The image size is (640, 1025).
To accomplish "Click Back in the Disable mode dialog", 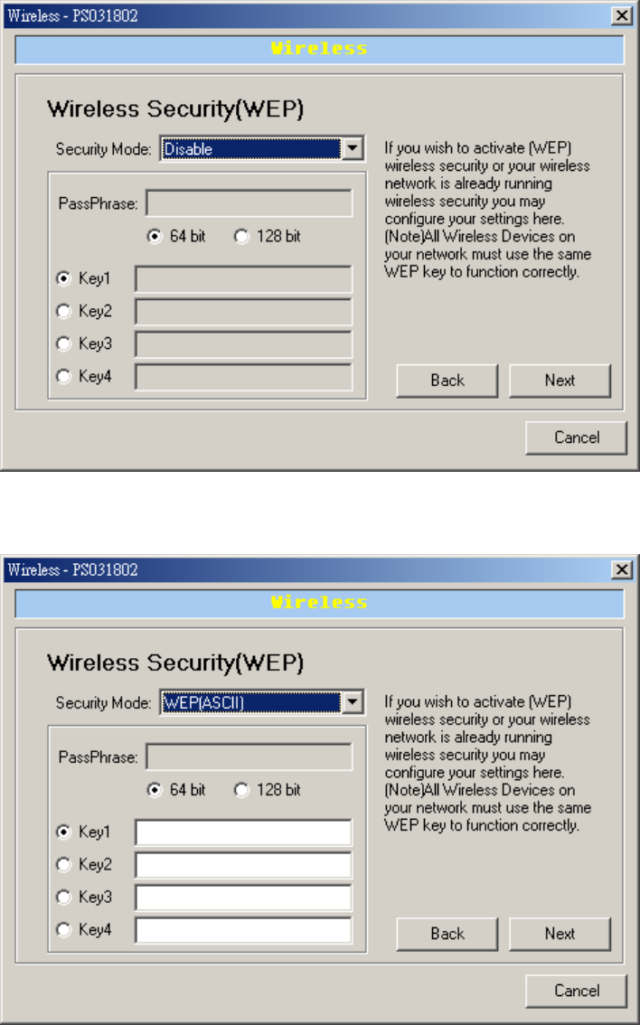I will (x=447, y=381).
